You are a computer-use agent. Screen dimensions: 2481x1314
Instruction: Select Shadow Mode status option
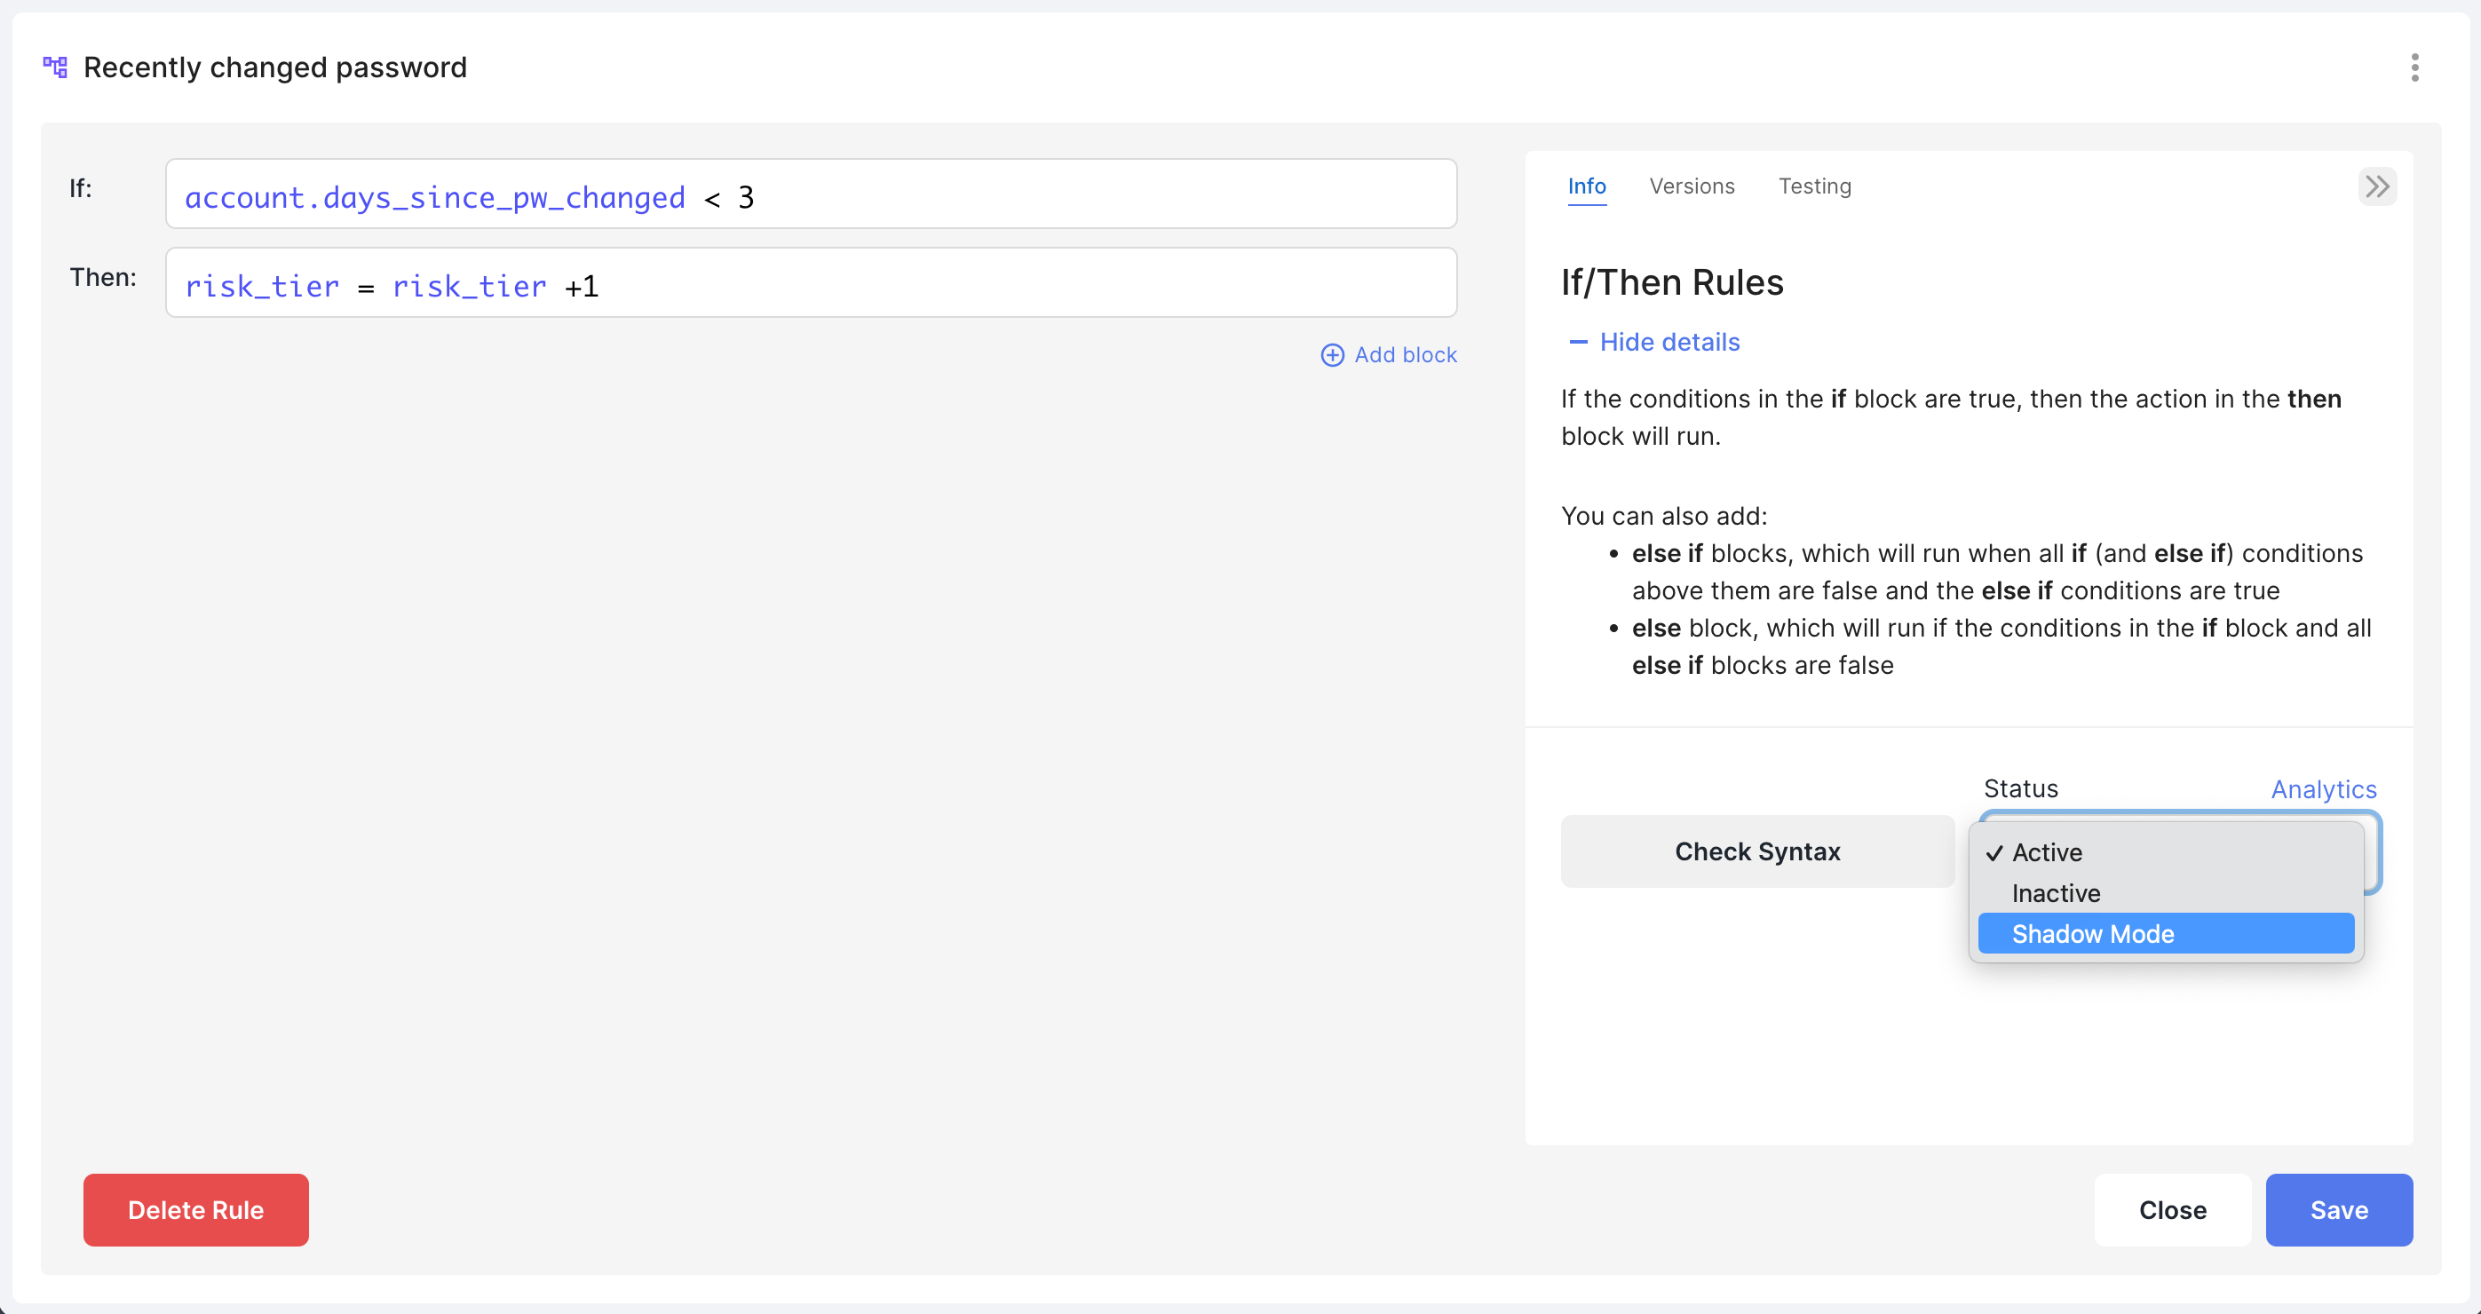pyautogui.click(x=2092, y=934)
